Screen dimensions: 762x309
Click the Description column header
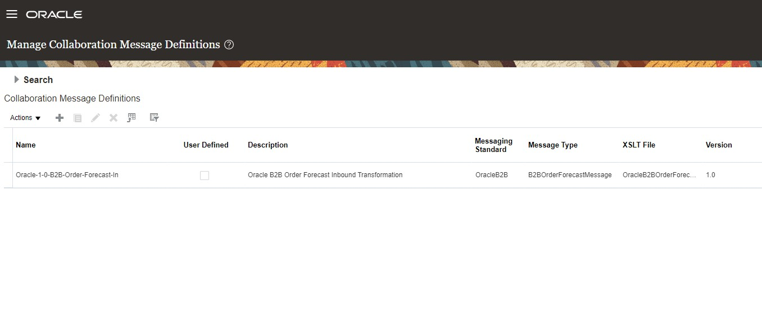pos(267,145)
